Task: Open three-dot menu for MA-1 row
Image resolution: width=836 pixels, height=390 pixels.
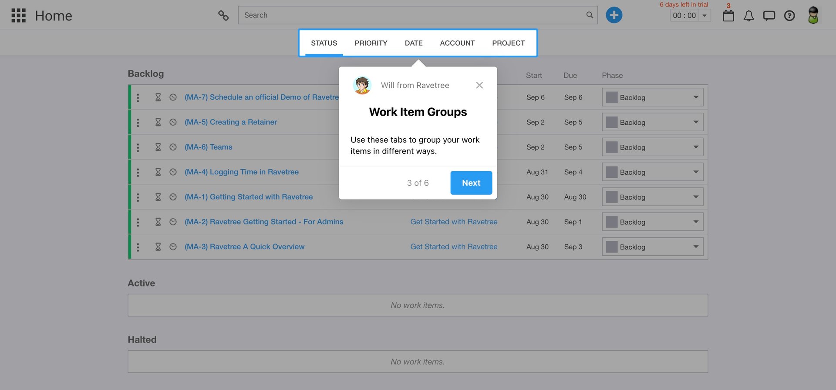Action: (138, 197)
